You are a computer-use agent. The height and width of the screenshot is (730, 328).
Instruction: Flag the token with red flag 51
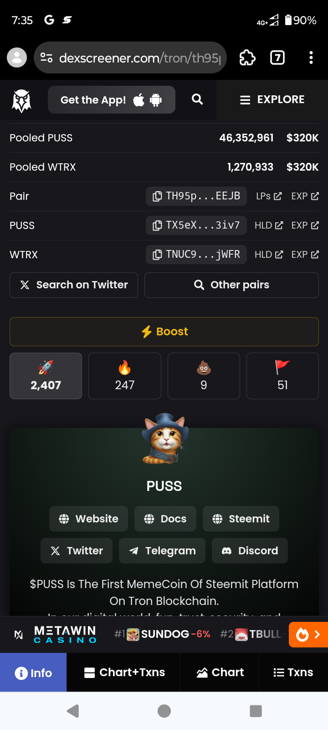tap(282, 376)
